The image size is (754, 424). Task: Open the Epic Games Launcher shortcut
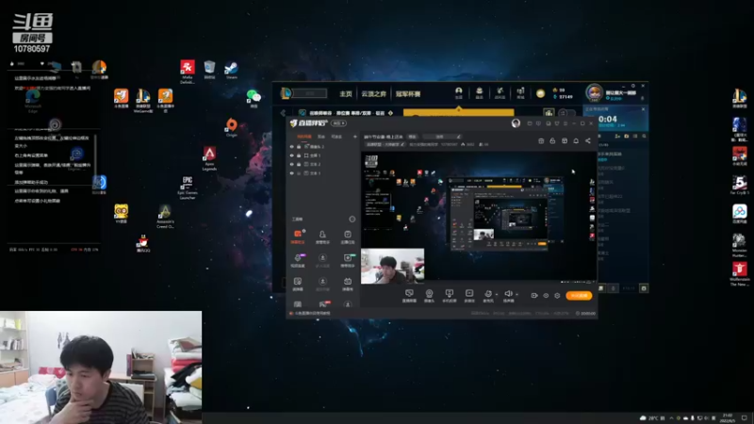pos(187,188)
